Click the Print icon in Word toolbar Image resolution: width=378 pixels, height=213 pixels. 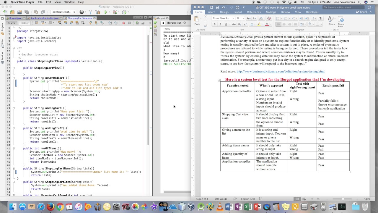tap(237, 7)
